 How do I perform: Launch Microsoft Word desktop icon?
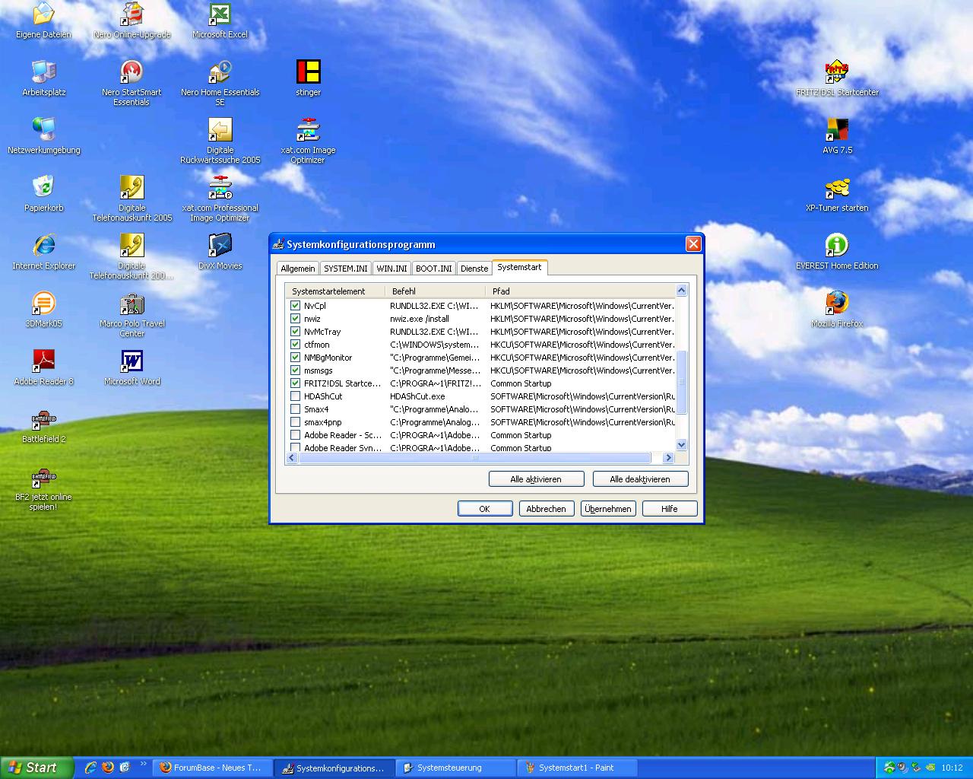pos(132,367)
